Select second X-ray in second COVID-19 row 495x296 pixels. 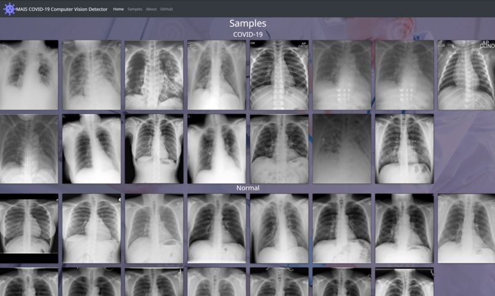(x=92, y=149)
